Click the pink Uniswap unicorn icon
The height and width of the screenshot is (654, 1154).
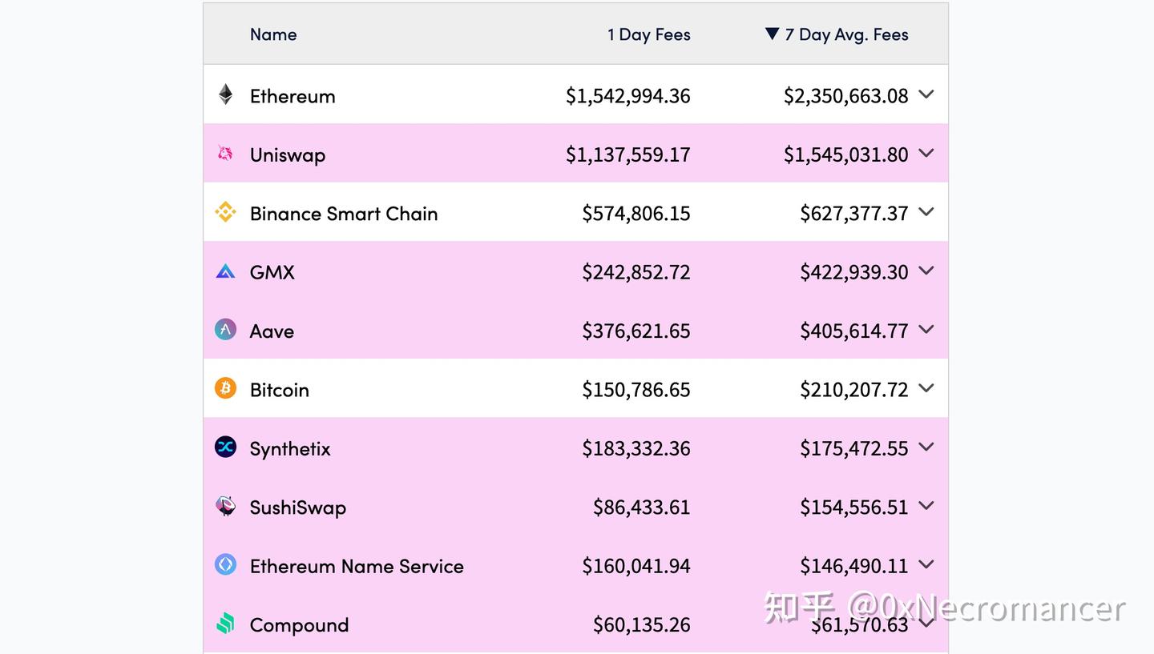pos(225,153)
